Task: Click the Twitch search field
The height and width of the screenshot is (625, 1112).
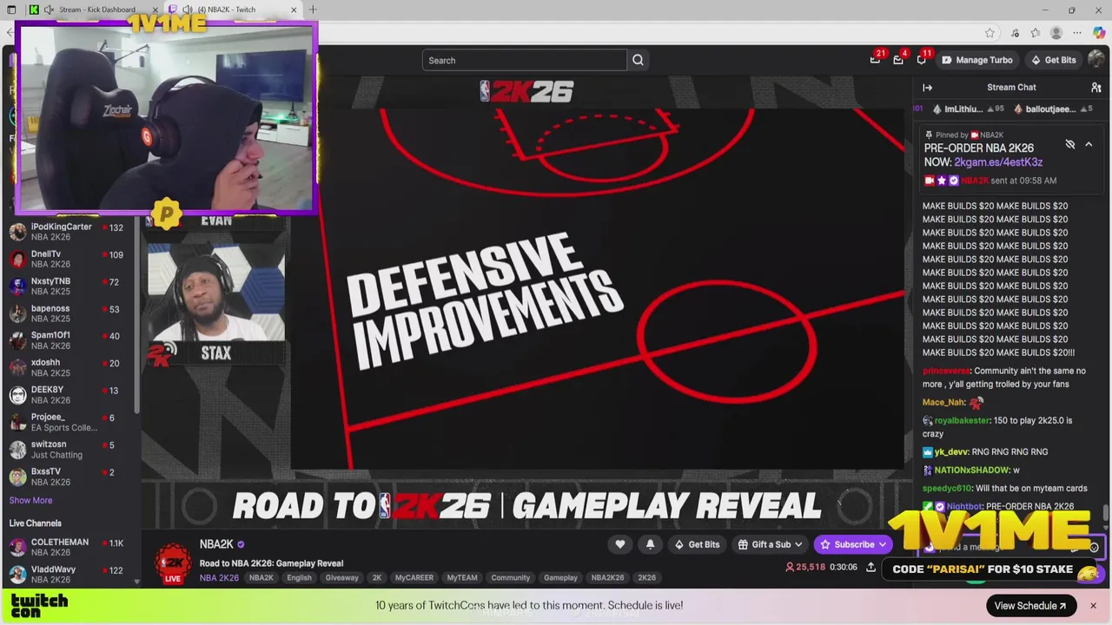Action: [524, 60]
